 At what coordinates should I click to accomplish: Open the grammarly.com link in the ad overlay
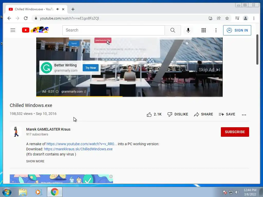pyautogui.click(x=74, y=92)
